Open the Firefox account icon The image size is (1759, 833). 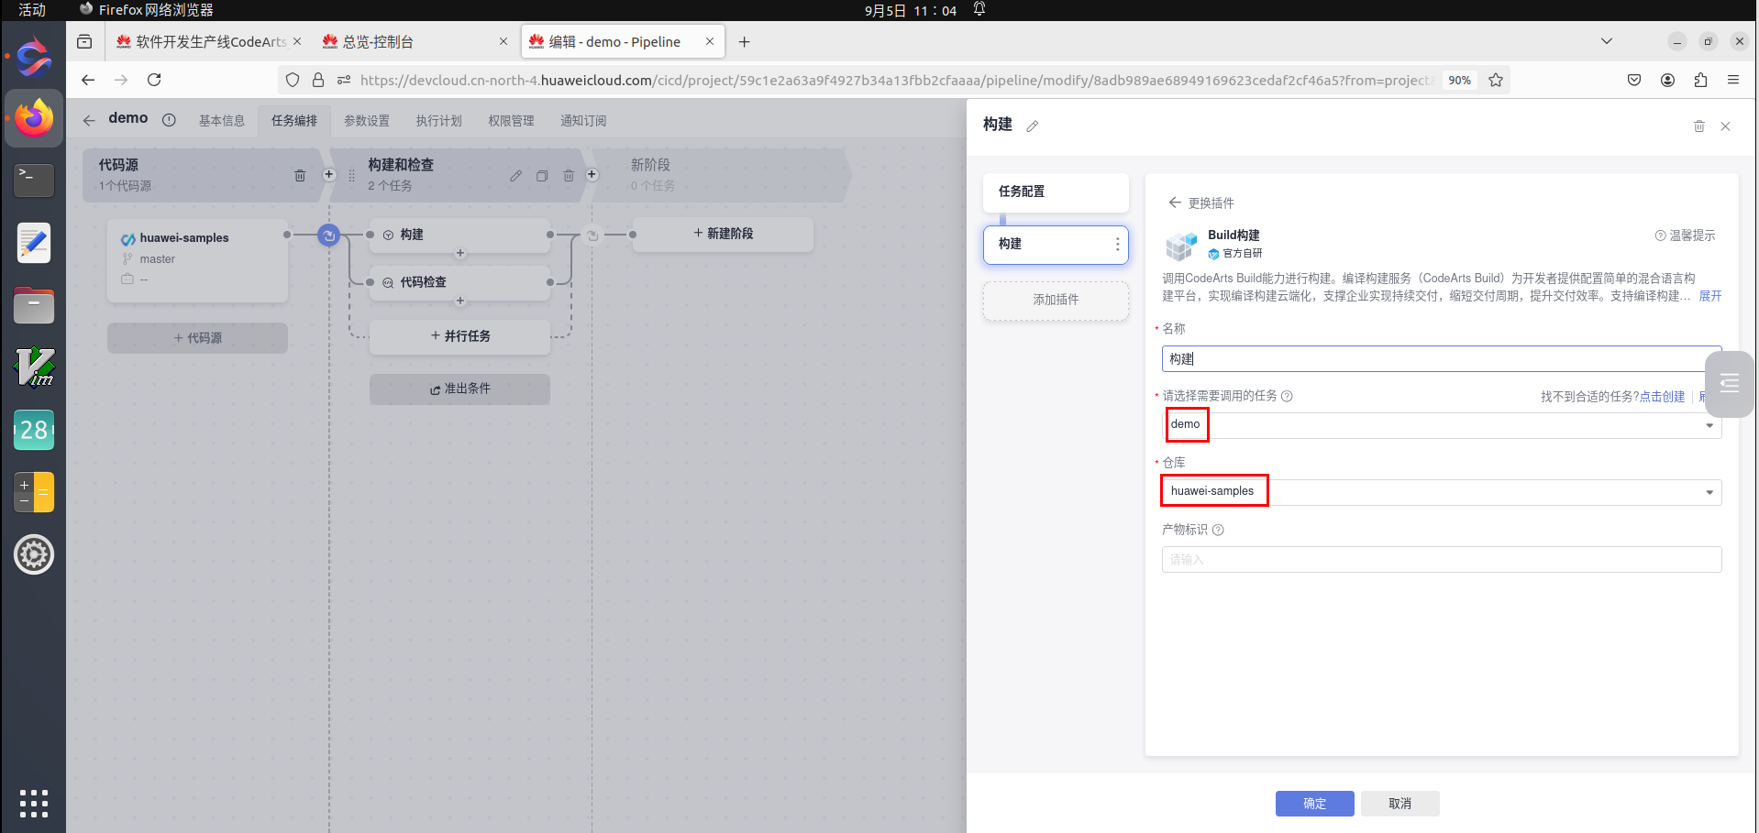click(x=1667, y=81)
